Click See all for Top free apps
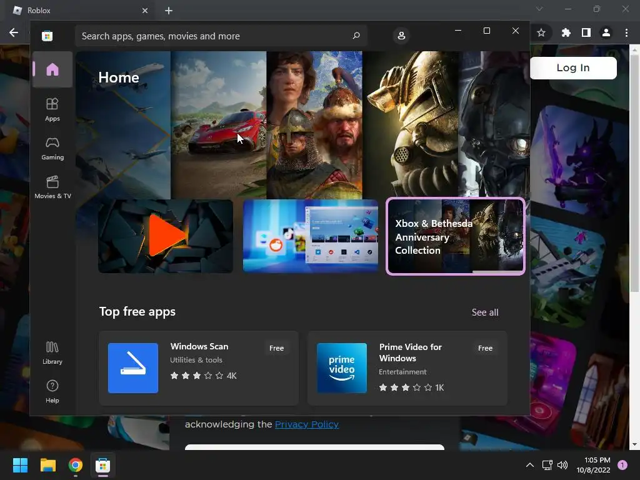The height and width of the screenshot is (480, 640). (485, 312)
